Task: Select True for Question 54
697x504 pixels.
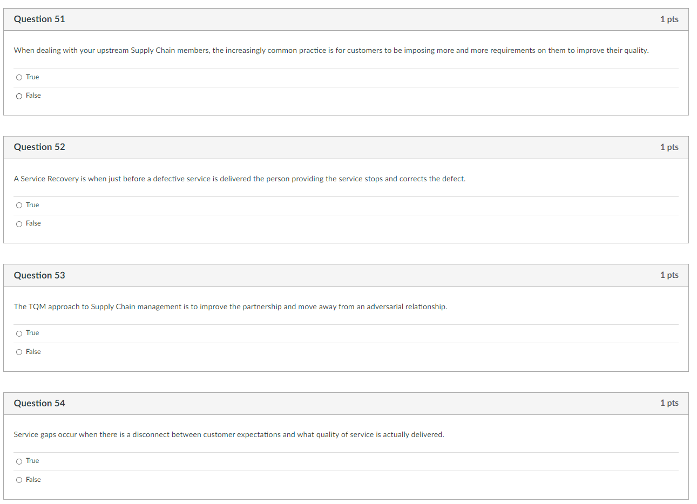Action: (19, 461)
